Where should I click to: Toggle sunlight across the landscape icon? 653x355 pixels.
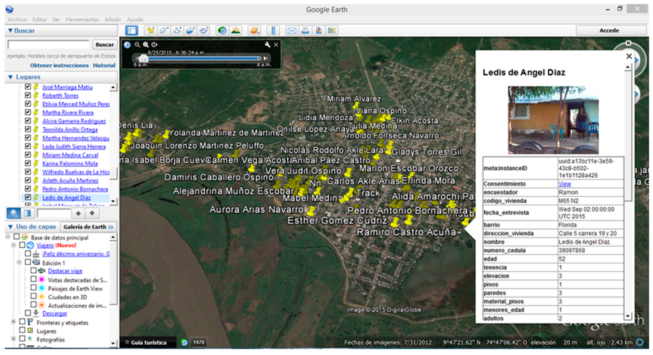[235, 31]
